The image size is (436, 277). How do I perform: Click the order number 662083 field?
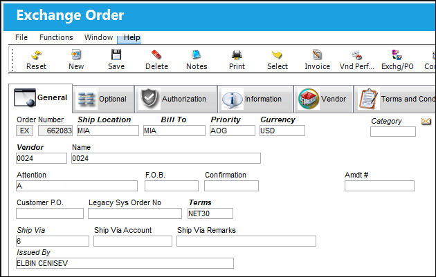tap(55, 131)
